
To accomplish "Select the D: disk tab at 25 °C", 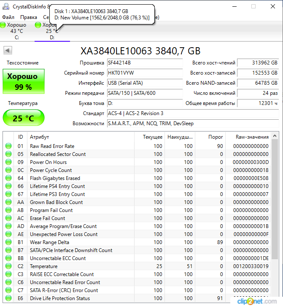I will tap(52, 31).
